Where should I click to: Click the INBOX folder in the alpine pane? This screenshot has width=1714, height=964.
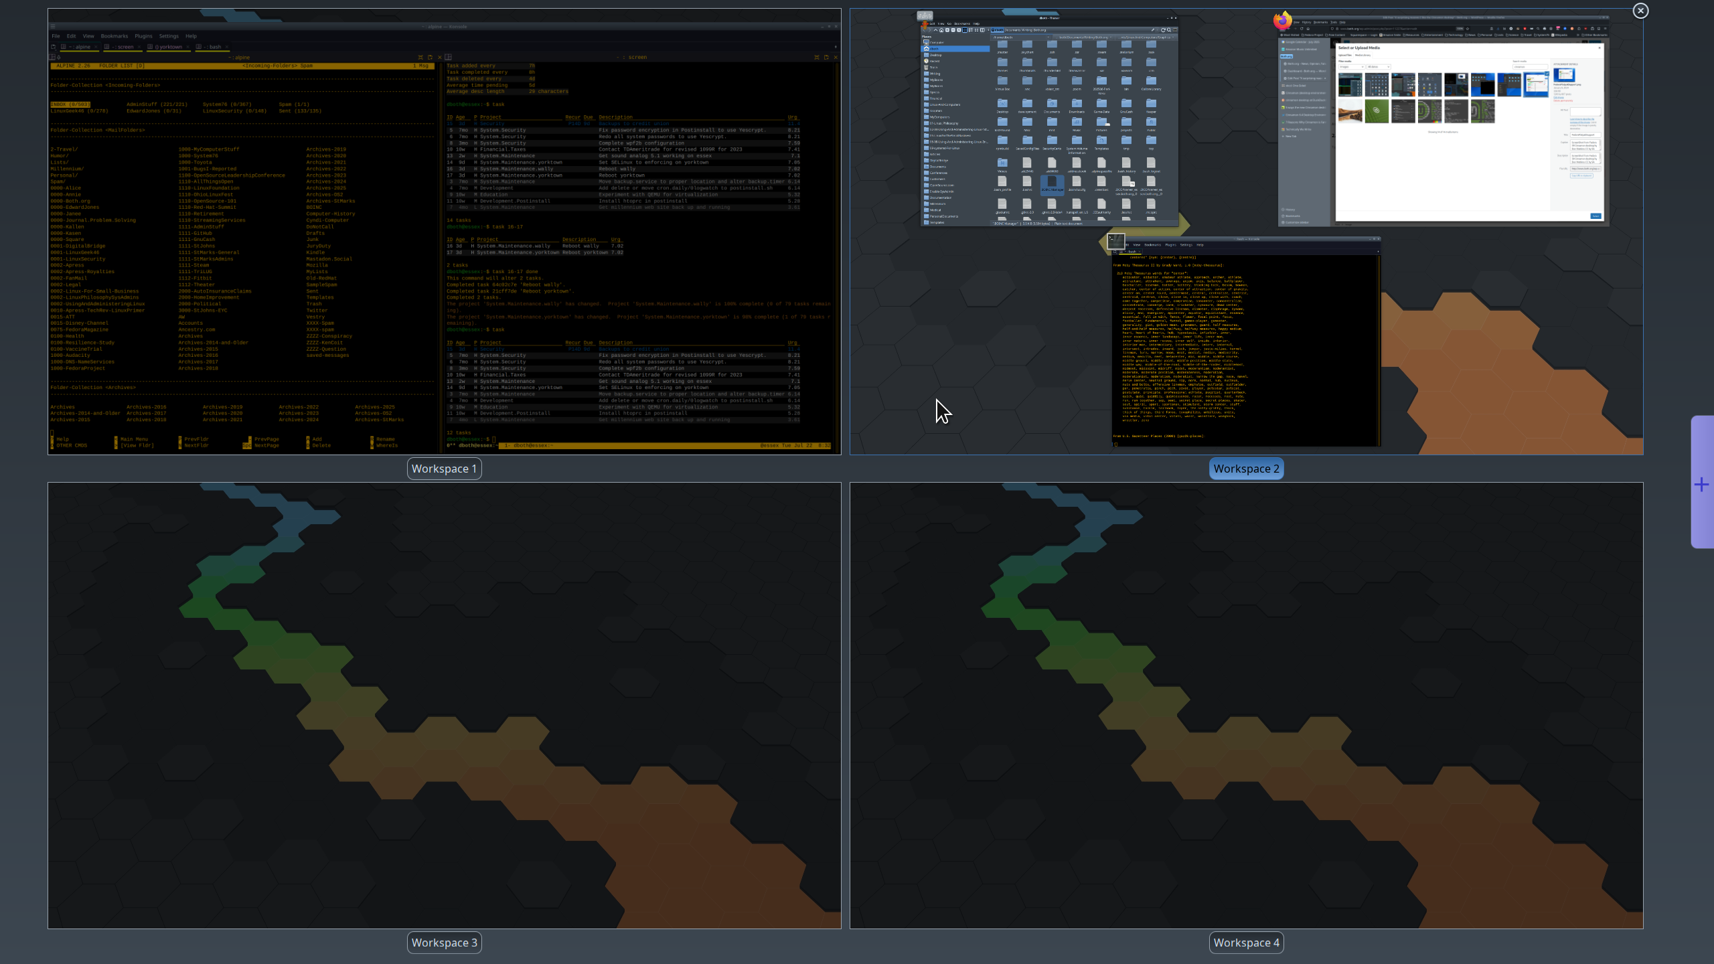(70, 104)
